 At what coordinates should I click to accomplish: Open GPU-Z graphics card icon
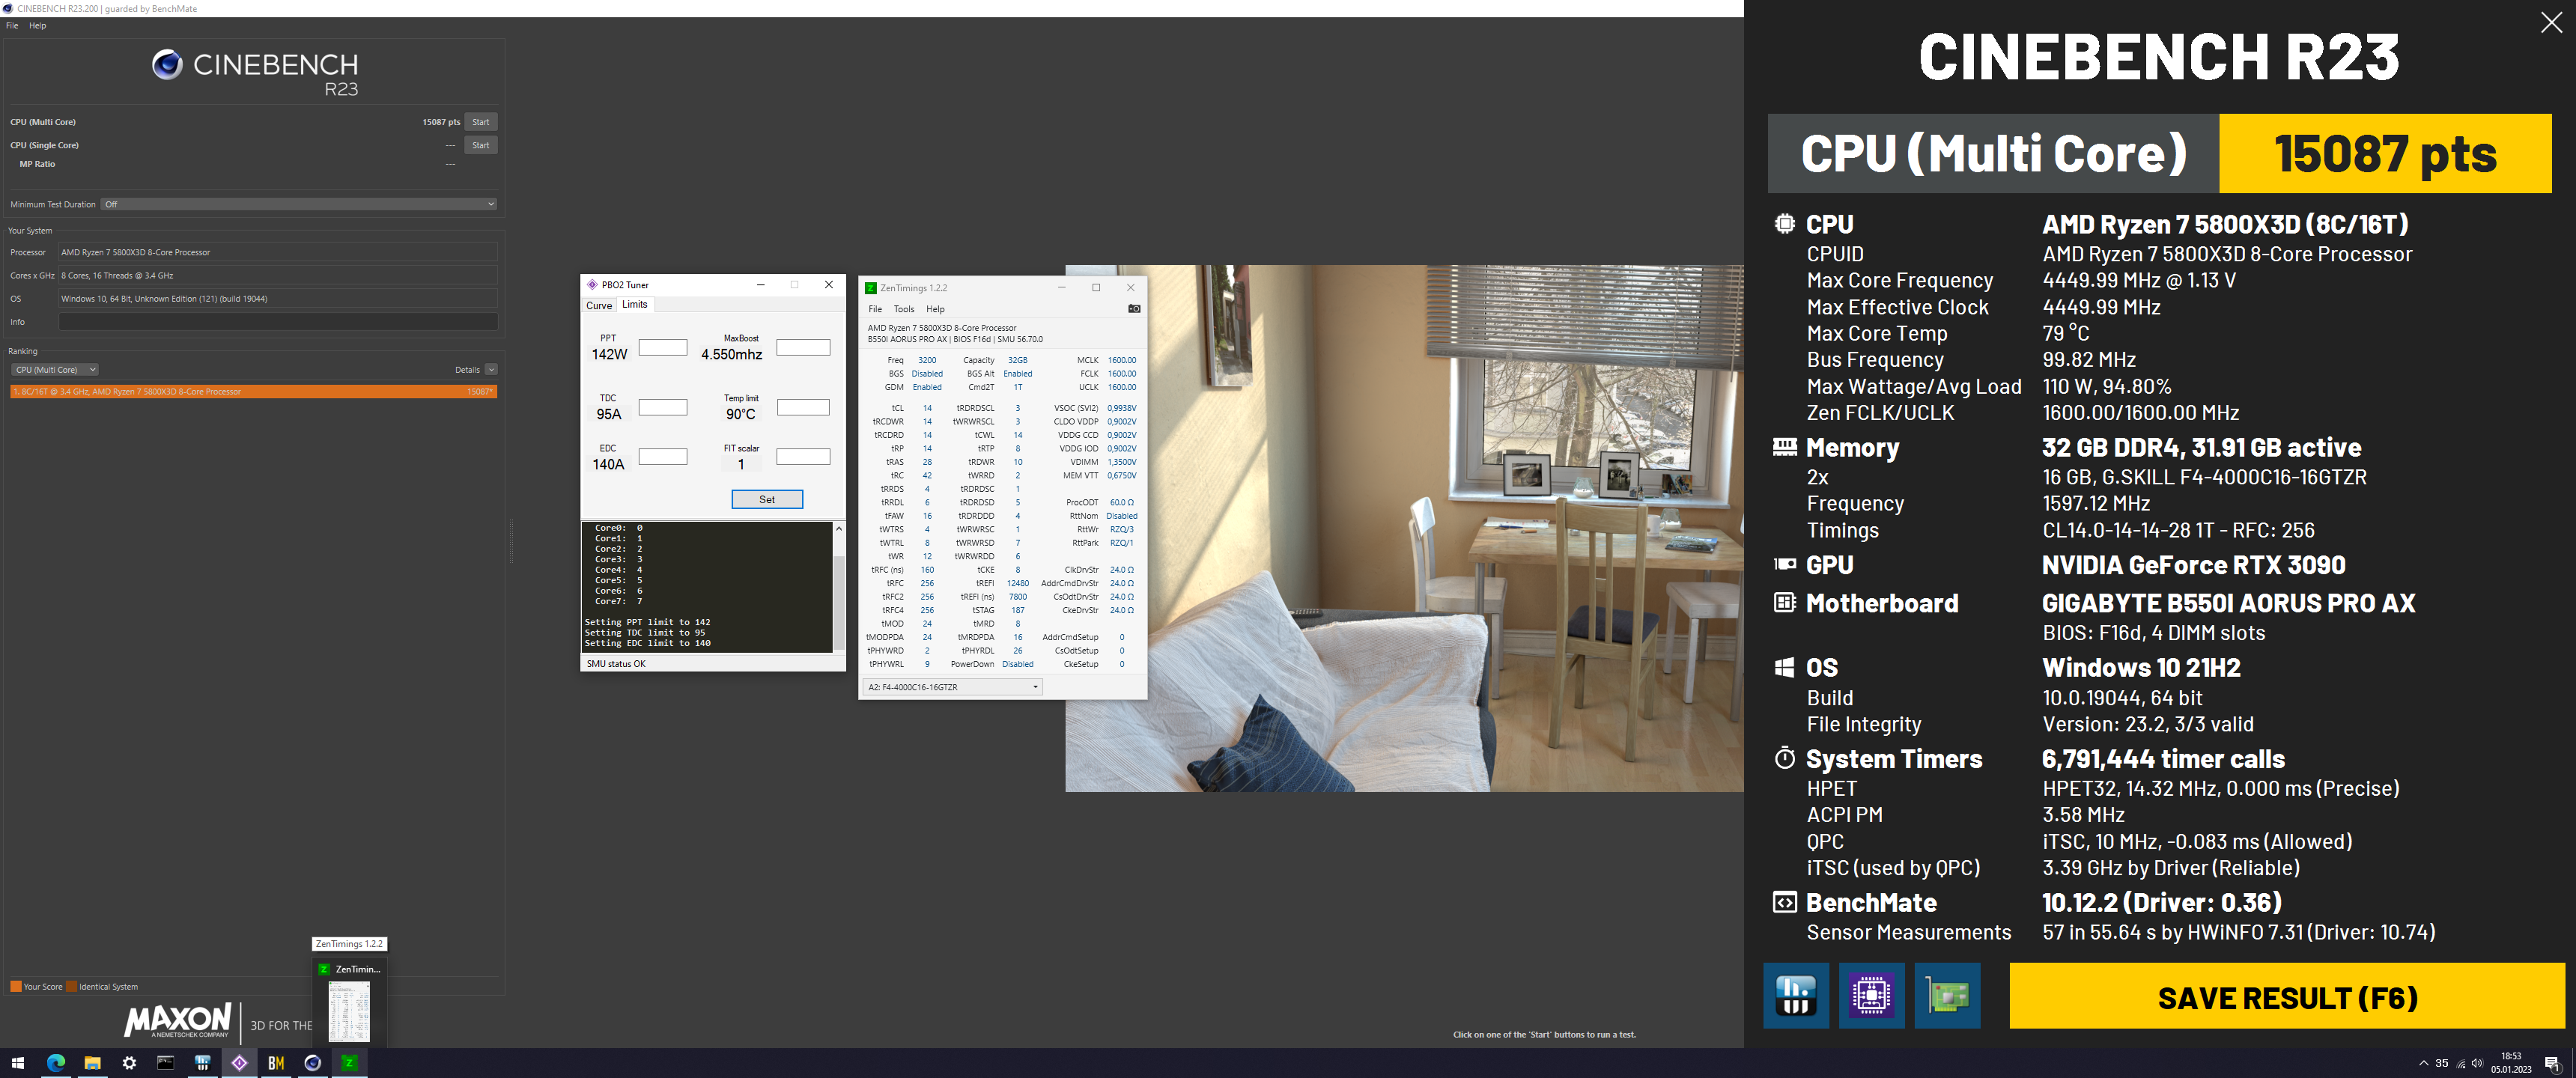1947,995
